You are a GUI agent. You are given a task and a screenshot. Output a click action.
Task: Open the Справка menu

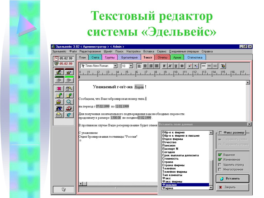[207, 51]
